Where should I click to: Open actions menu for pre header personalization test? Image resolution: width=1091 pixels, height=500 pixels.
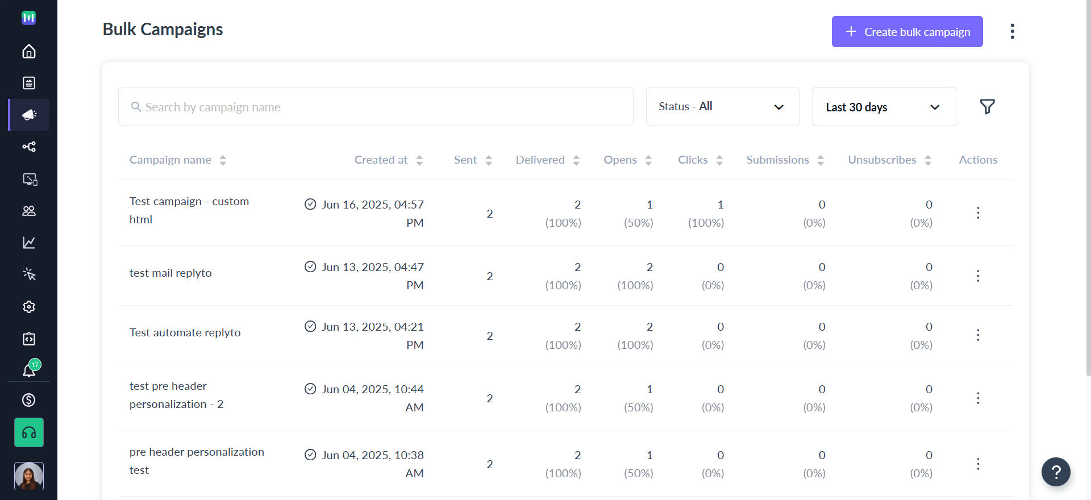[x=978, y=464]
